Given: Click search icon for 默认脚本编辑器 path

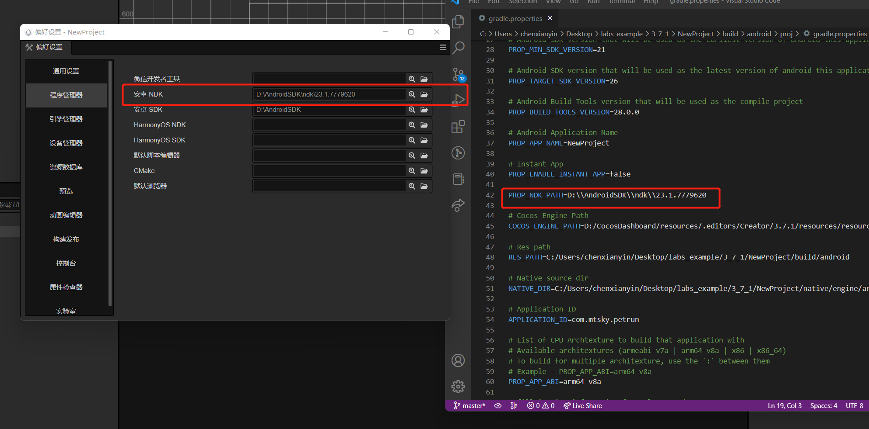Looking at the screenshot, I should (412, 156).
